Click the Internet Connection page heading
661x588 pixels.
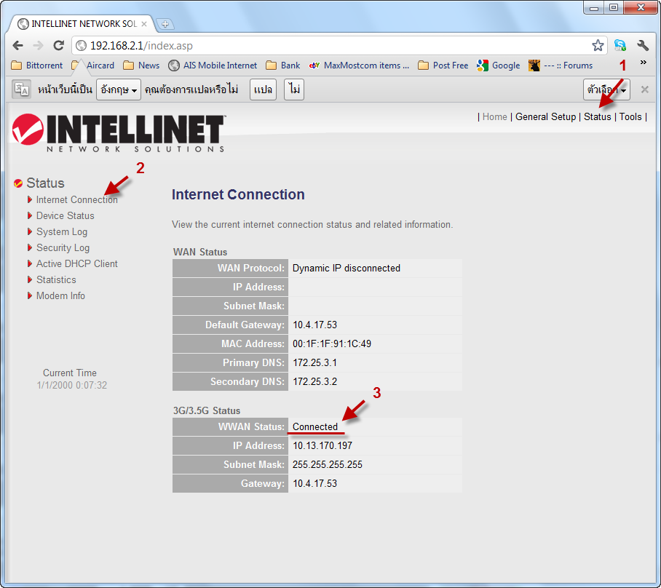[x=238, y=195]
